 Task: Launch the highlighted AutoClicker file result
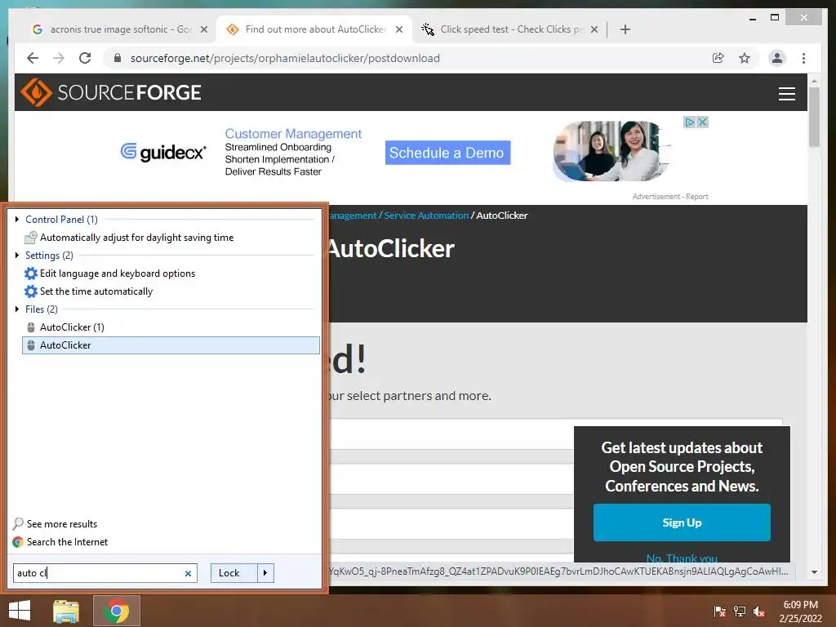coord(171,345)
